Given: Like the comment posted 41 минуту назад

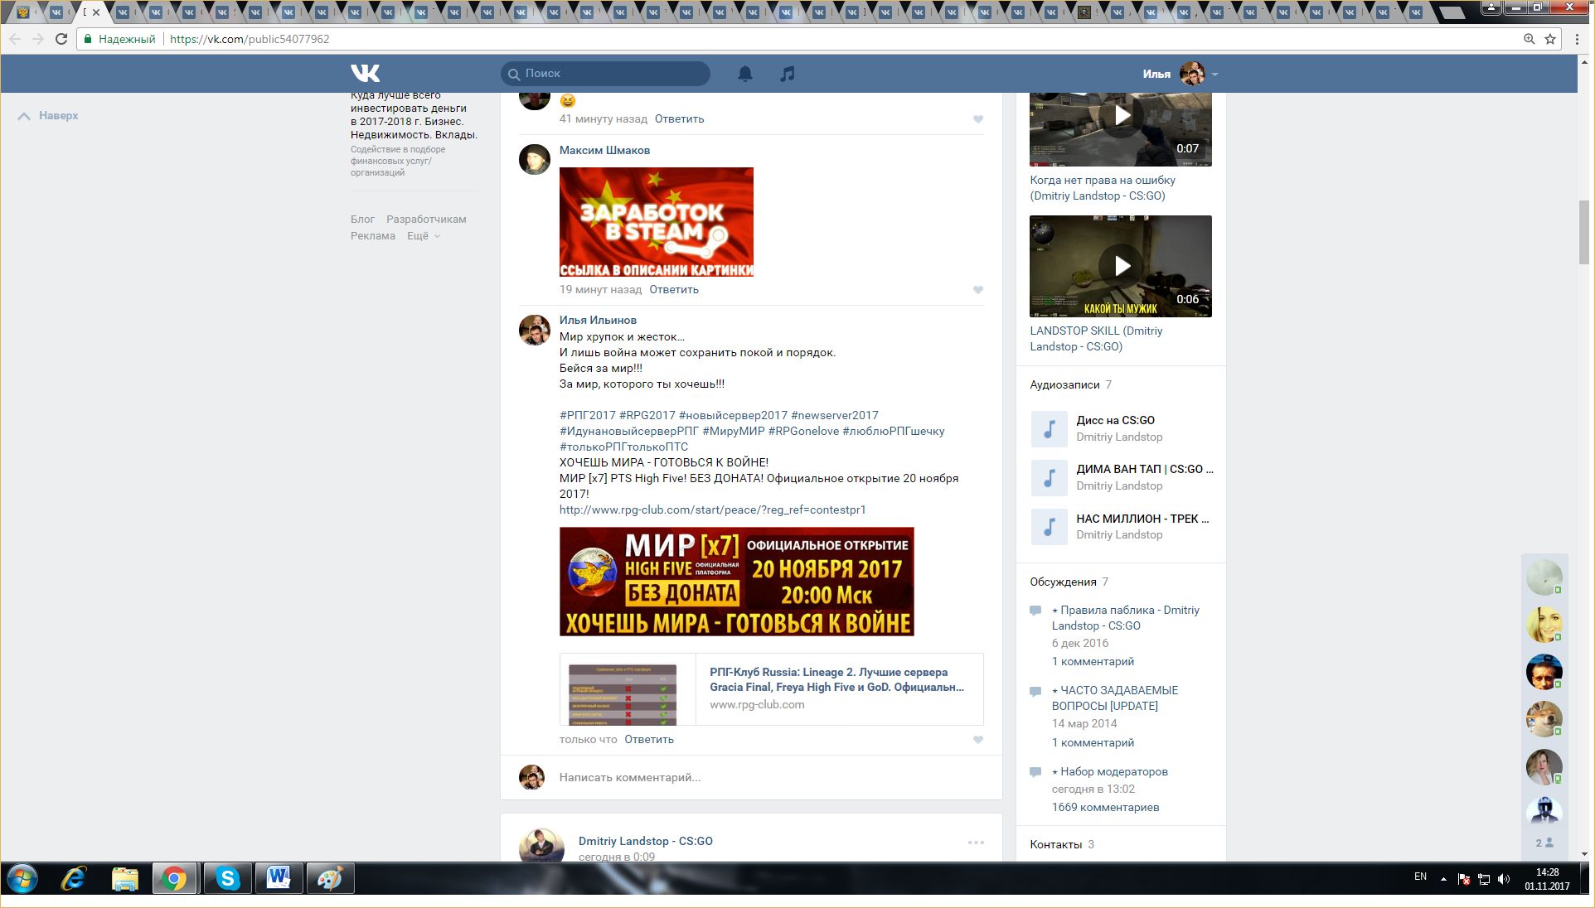Looking at the screenshot, I should 978,119.
